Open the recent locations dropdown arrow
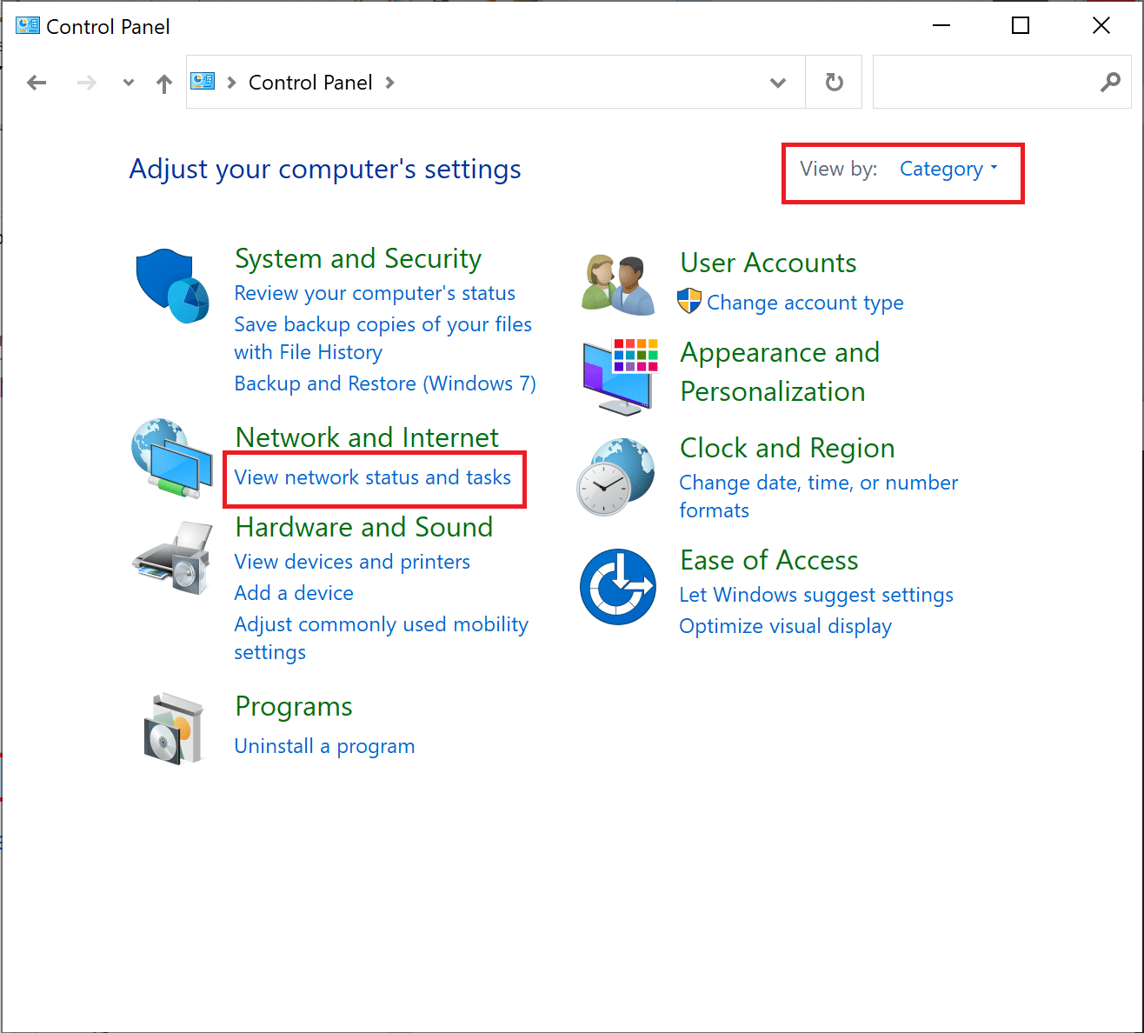1144x1033 pixels. tap(129, 83)
